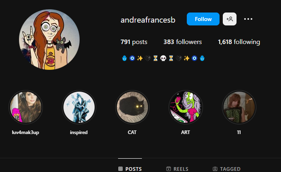The height and width of the screenshot is (172, 281).
Task: Click the andreafrancesb username heading
Action: (x=148, y=20)
